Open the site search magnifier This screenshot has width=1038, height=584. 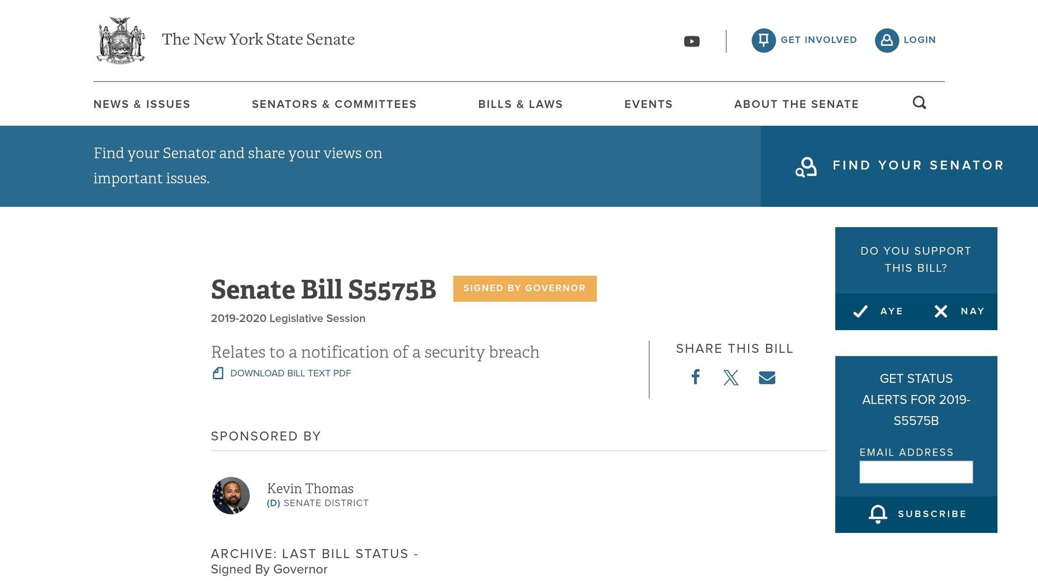click(919, 103)
